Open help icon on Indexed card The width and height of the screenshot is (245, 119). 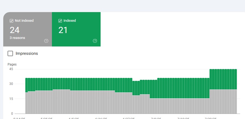coord(95,41)
